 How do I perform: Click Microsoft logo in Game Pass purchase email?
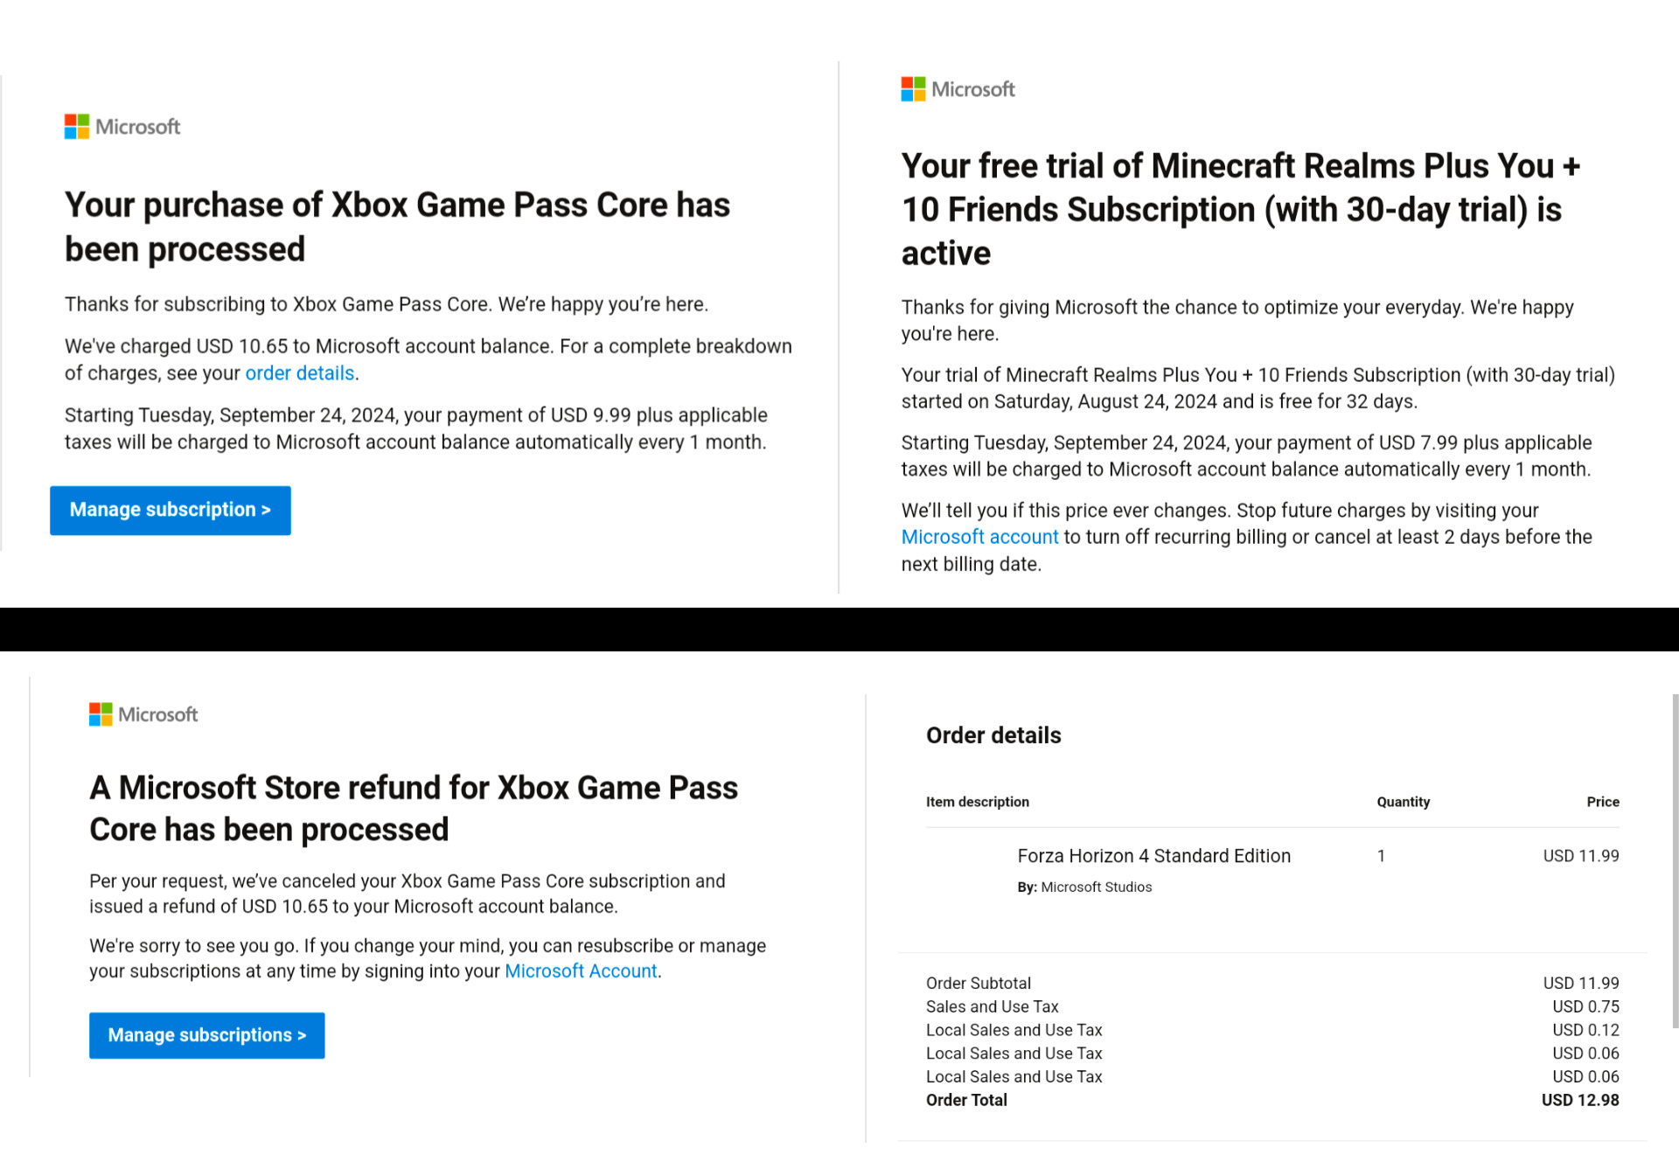122,127
